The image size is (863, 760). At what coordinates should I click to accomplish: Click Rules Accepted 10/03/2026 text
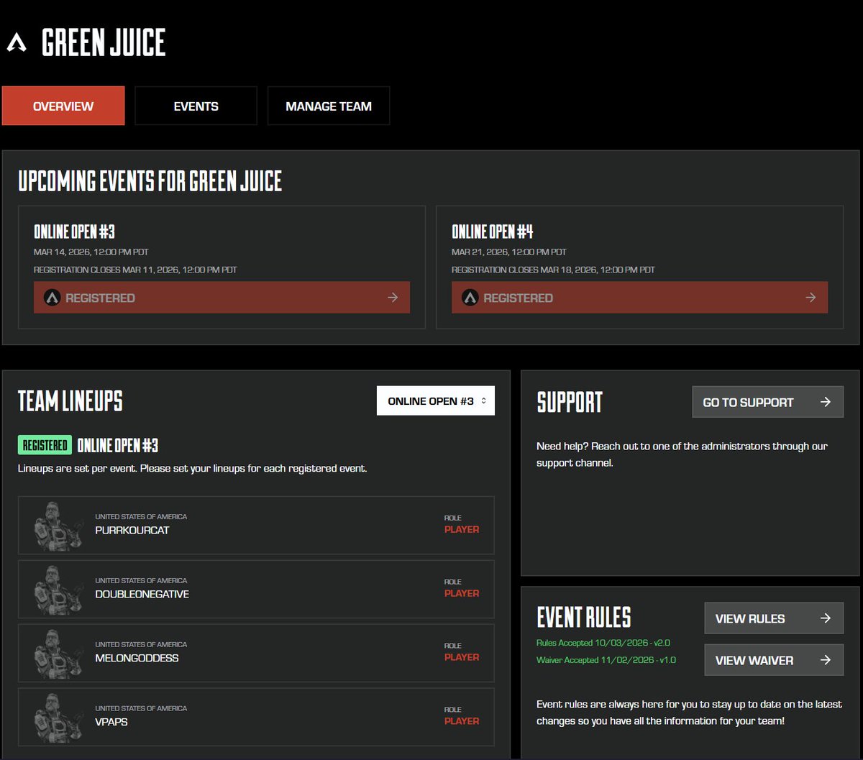(x=603, y=643)
